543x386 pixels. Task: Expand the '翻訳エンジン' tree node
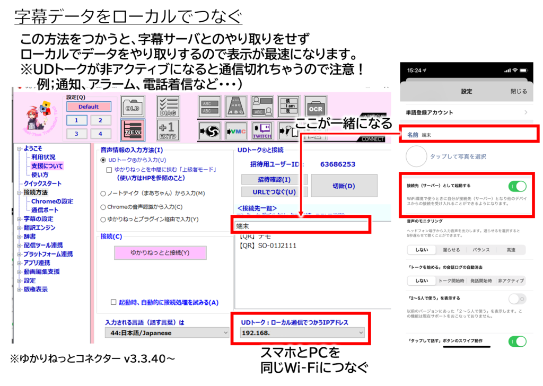tap(20, 228)
